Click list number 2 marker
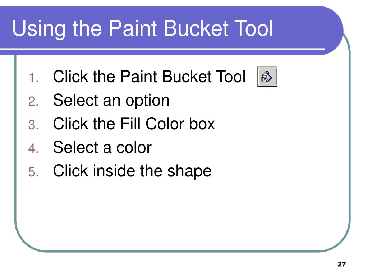This screenshot has height=276, width=368. point(33,102)
